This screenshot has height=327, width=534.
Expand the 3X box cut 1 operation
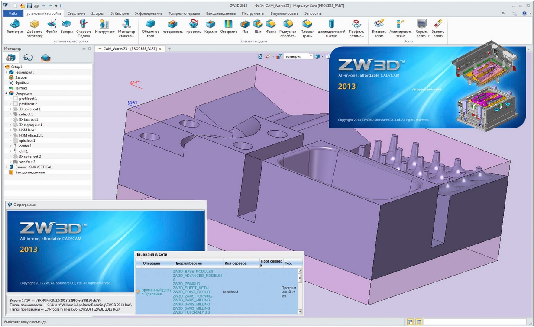tap(10, 120)
